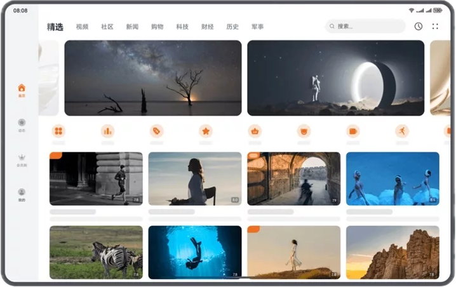This screenshot has height=287, width=456.
Task: Open viewing history via the clock icon
Action: point(418,27)
